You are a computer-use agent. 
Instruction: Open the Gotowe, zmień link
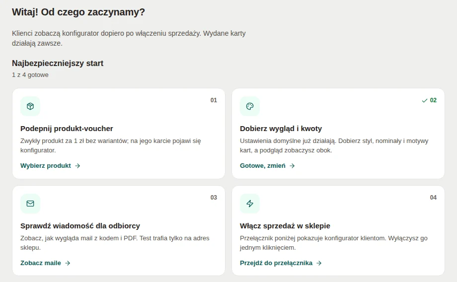pyautogui.click(x=267, y=166)
